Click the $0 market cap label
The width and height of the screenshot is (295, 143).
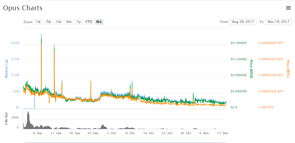pos(17,108)
